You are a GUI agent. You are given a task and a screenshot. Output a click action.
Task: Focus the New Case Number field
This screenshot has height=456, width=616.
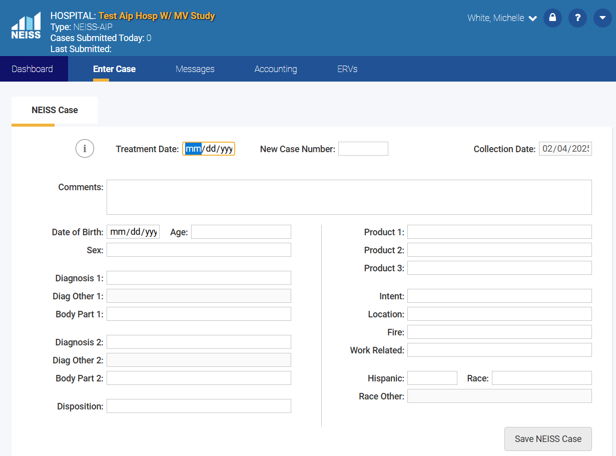(x=363, y=149)
